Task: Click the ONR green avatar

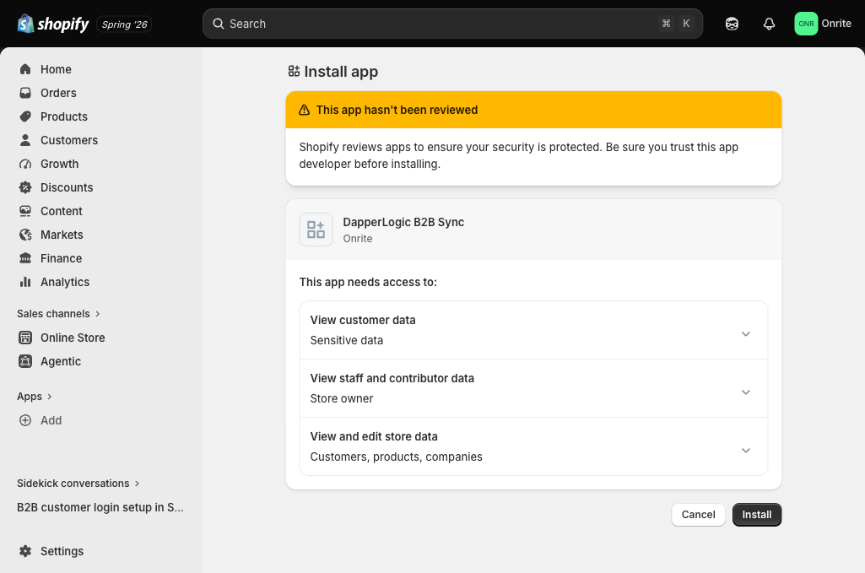Action: tap(806, 24)
